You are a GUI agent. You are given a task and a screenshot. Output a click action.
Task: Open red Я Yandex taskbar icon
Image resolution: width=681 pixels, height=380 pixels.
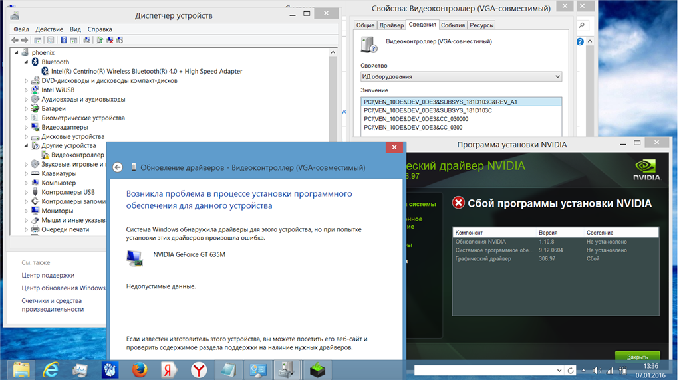[169, 370]
